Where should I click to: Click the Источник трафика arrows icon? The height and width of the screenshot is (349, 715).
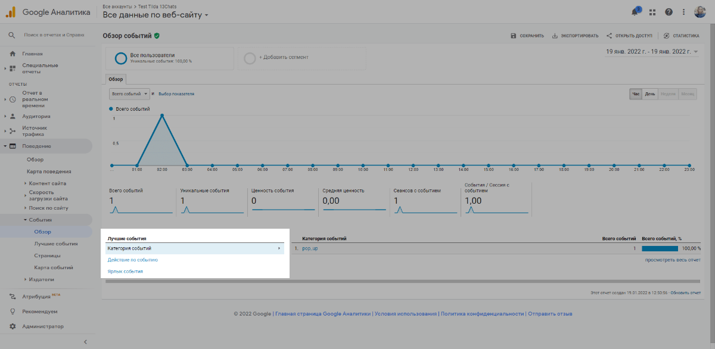(x=13, y=131)
